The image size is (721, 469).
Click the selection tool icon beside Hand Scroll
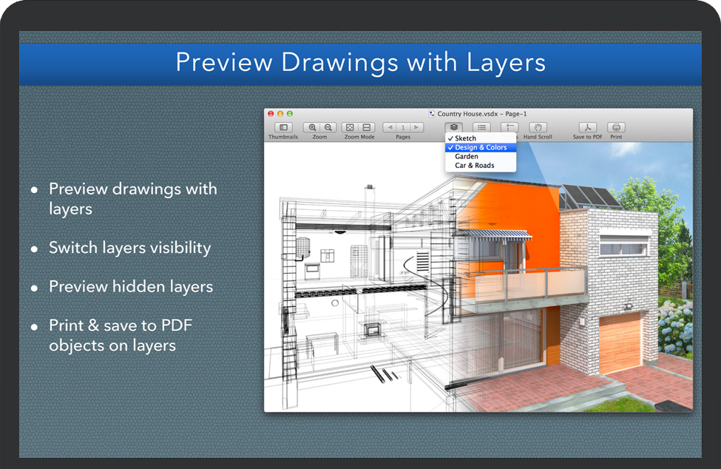pyautogui.click(x=510, y=128)
